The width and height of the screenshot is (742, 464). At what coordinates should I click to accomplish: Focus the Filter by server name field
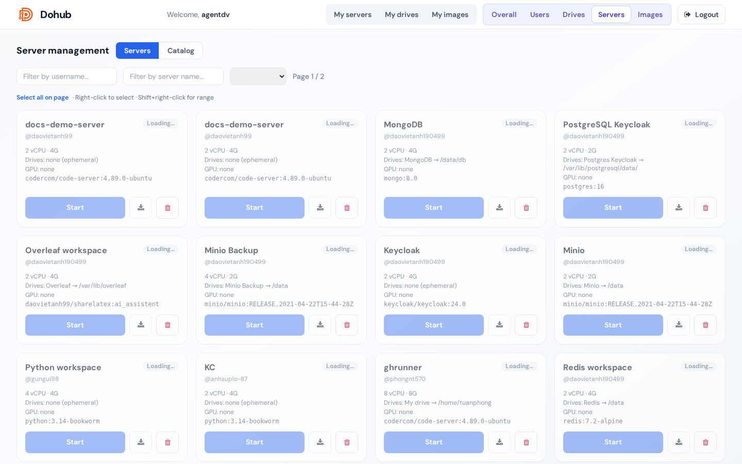coord(173,76)
